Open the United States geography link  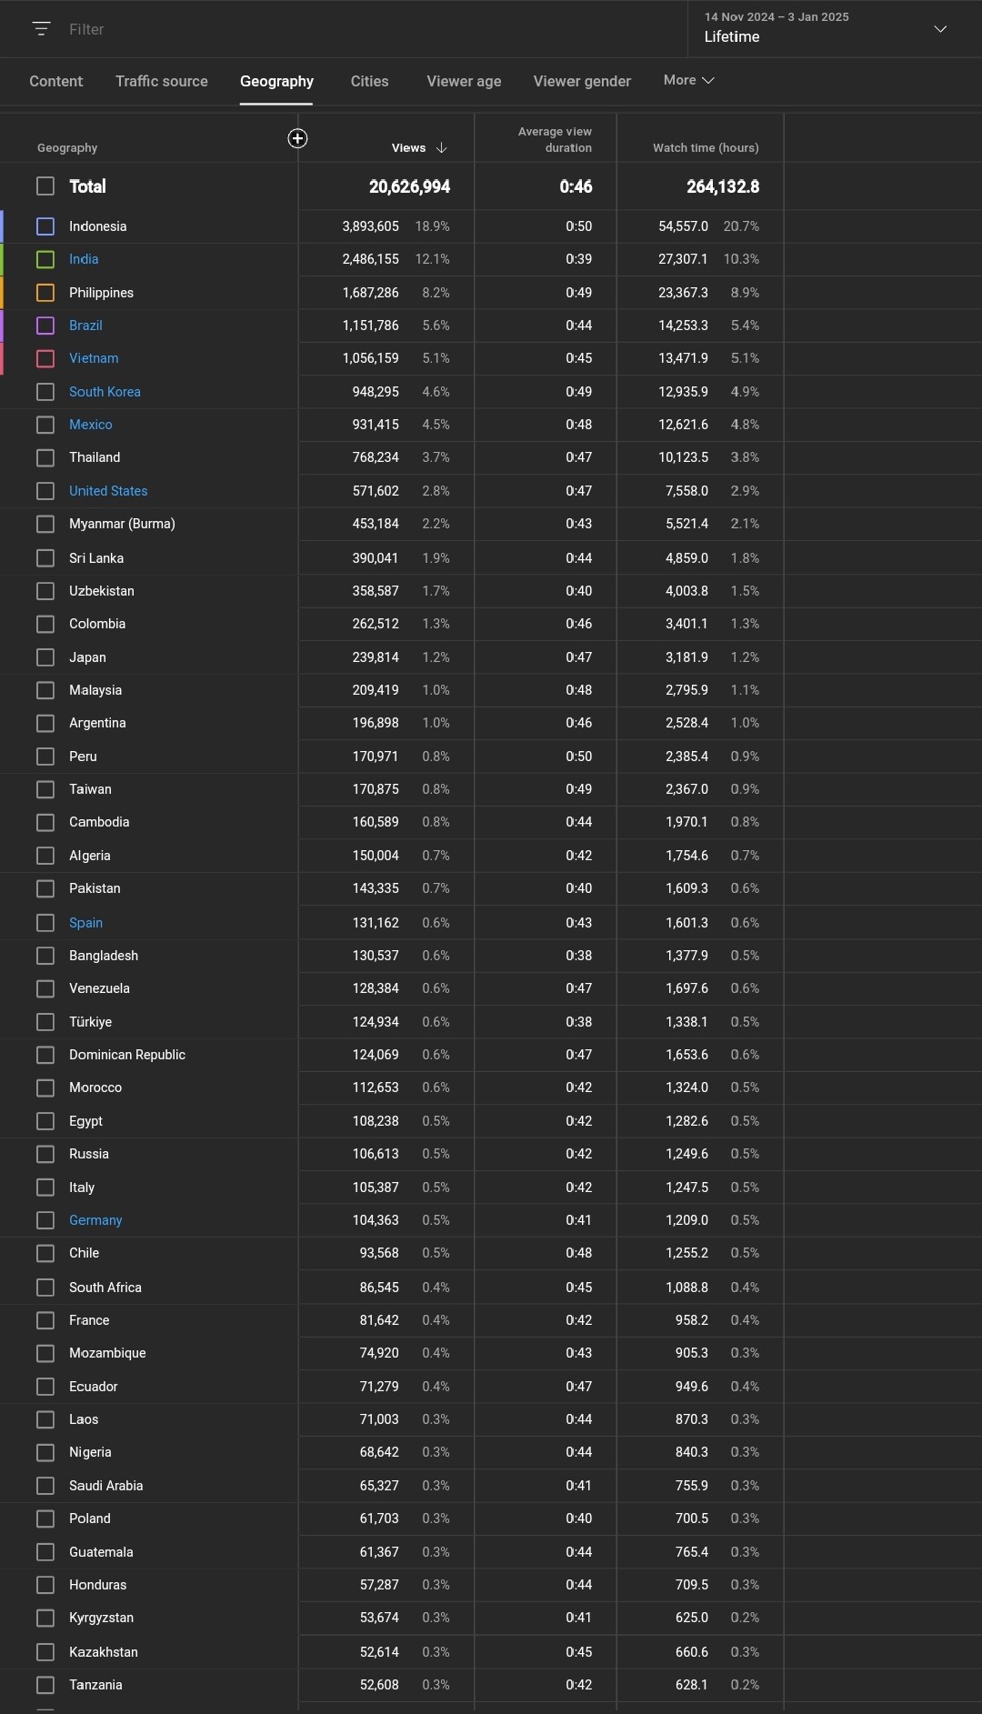[x=108, y=491]
